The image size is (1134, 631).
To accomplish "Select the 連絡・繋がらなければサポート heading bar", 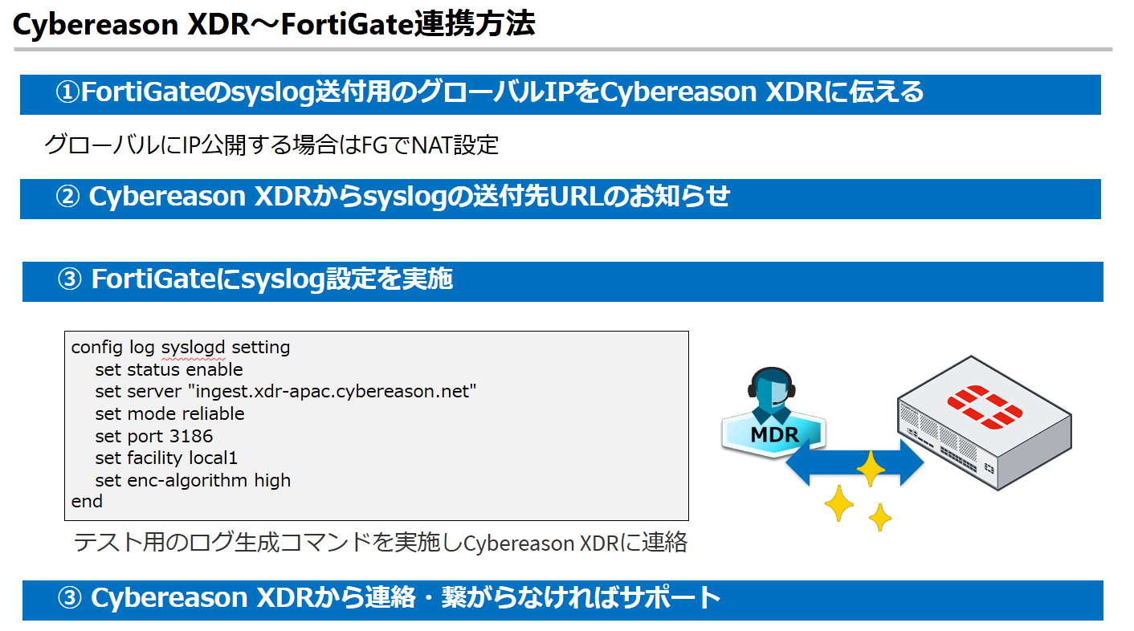I will click(x=563, y=600).
